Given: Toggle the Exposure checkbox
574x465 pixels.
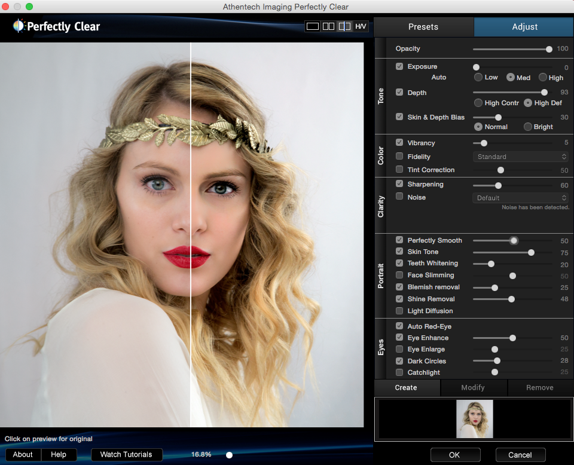Looking at the screenshot, I should coord(399,66).
